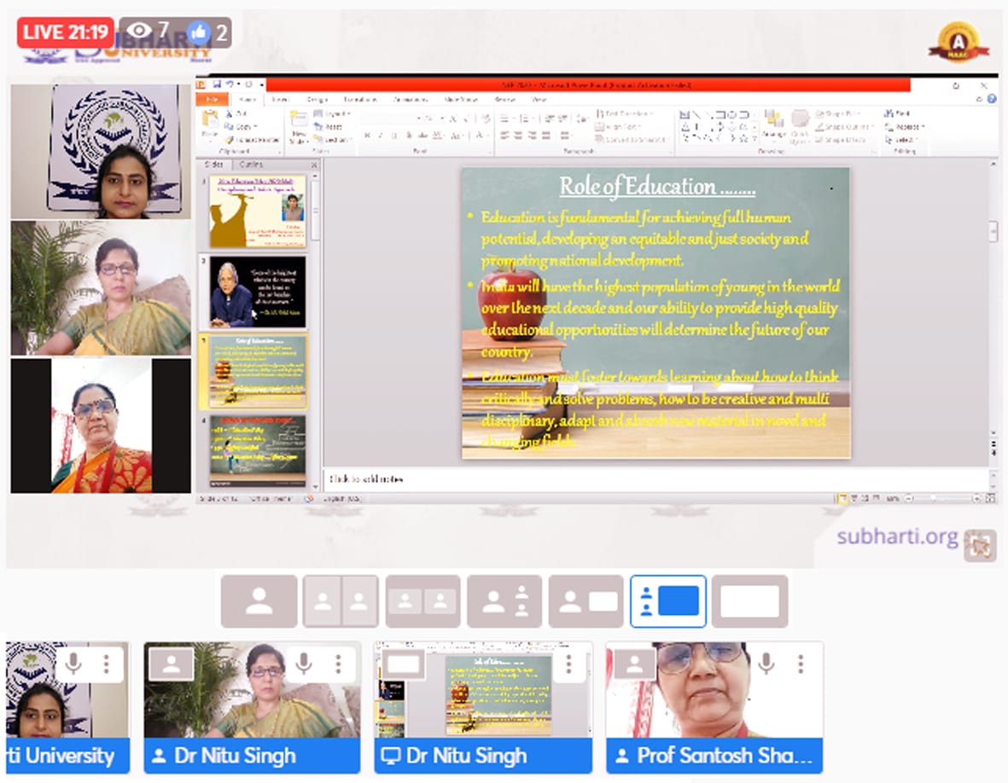Image resolution: width=1008 pixels, height=783 pixels.
Task: Click the 'Click to add notes' field
Action: [x=655, y=479]
